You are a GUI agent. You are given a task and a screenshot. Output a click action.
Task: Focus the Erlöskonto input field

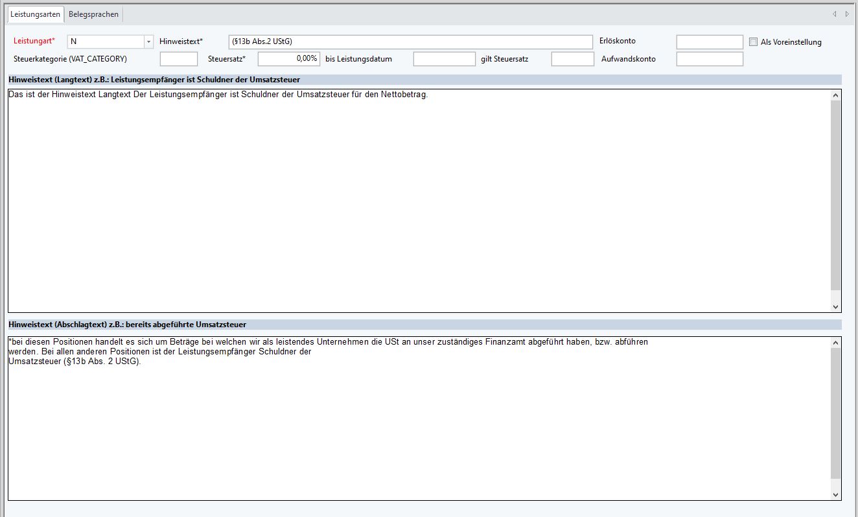tap(710, 41)
